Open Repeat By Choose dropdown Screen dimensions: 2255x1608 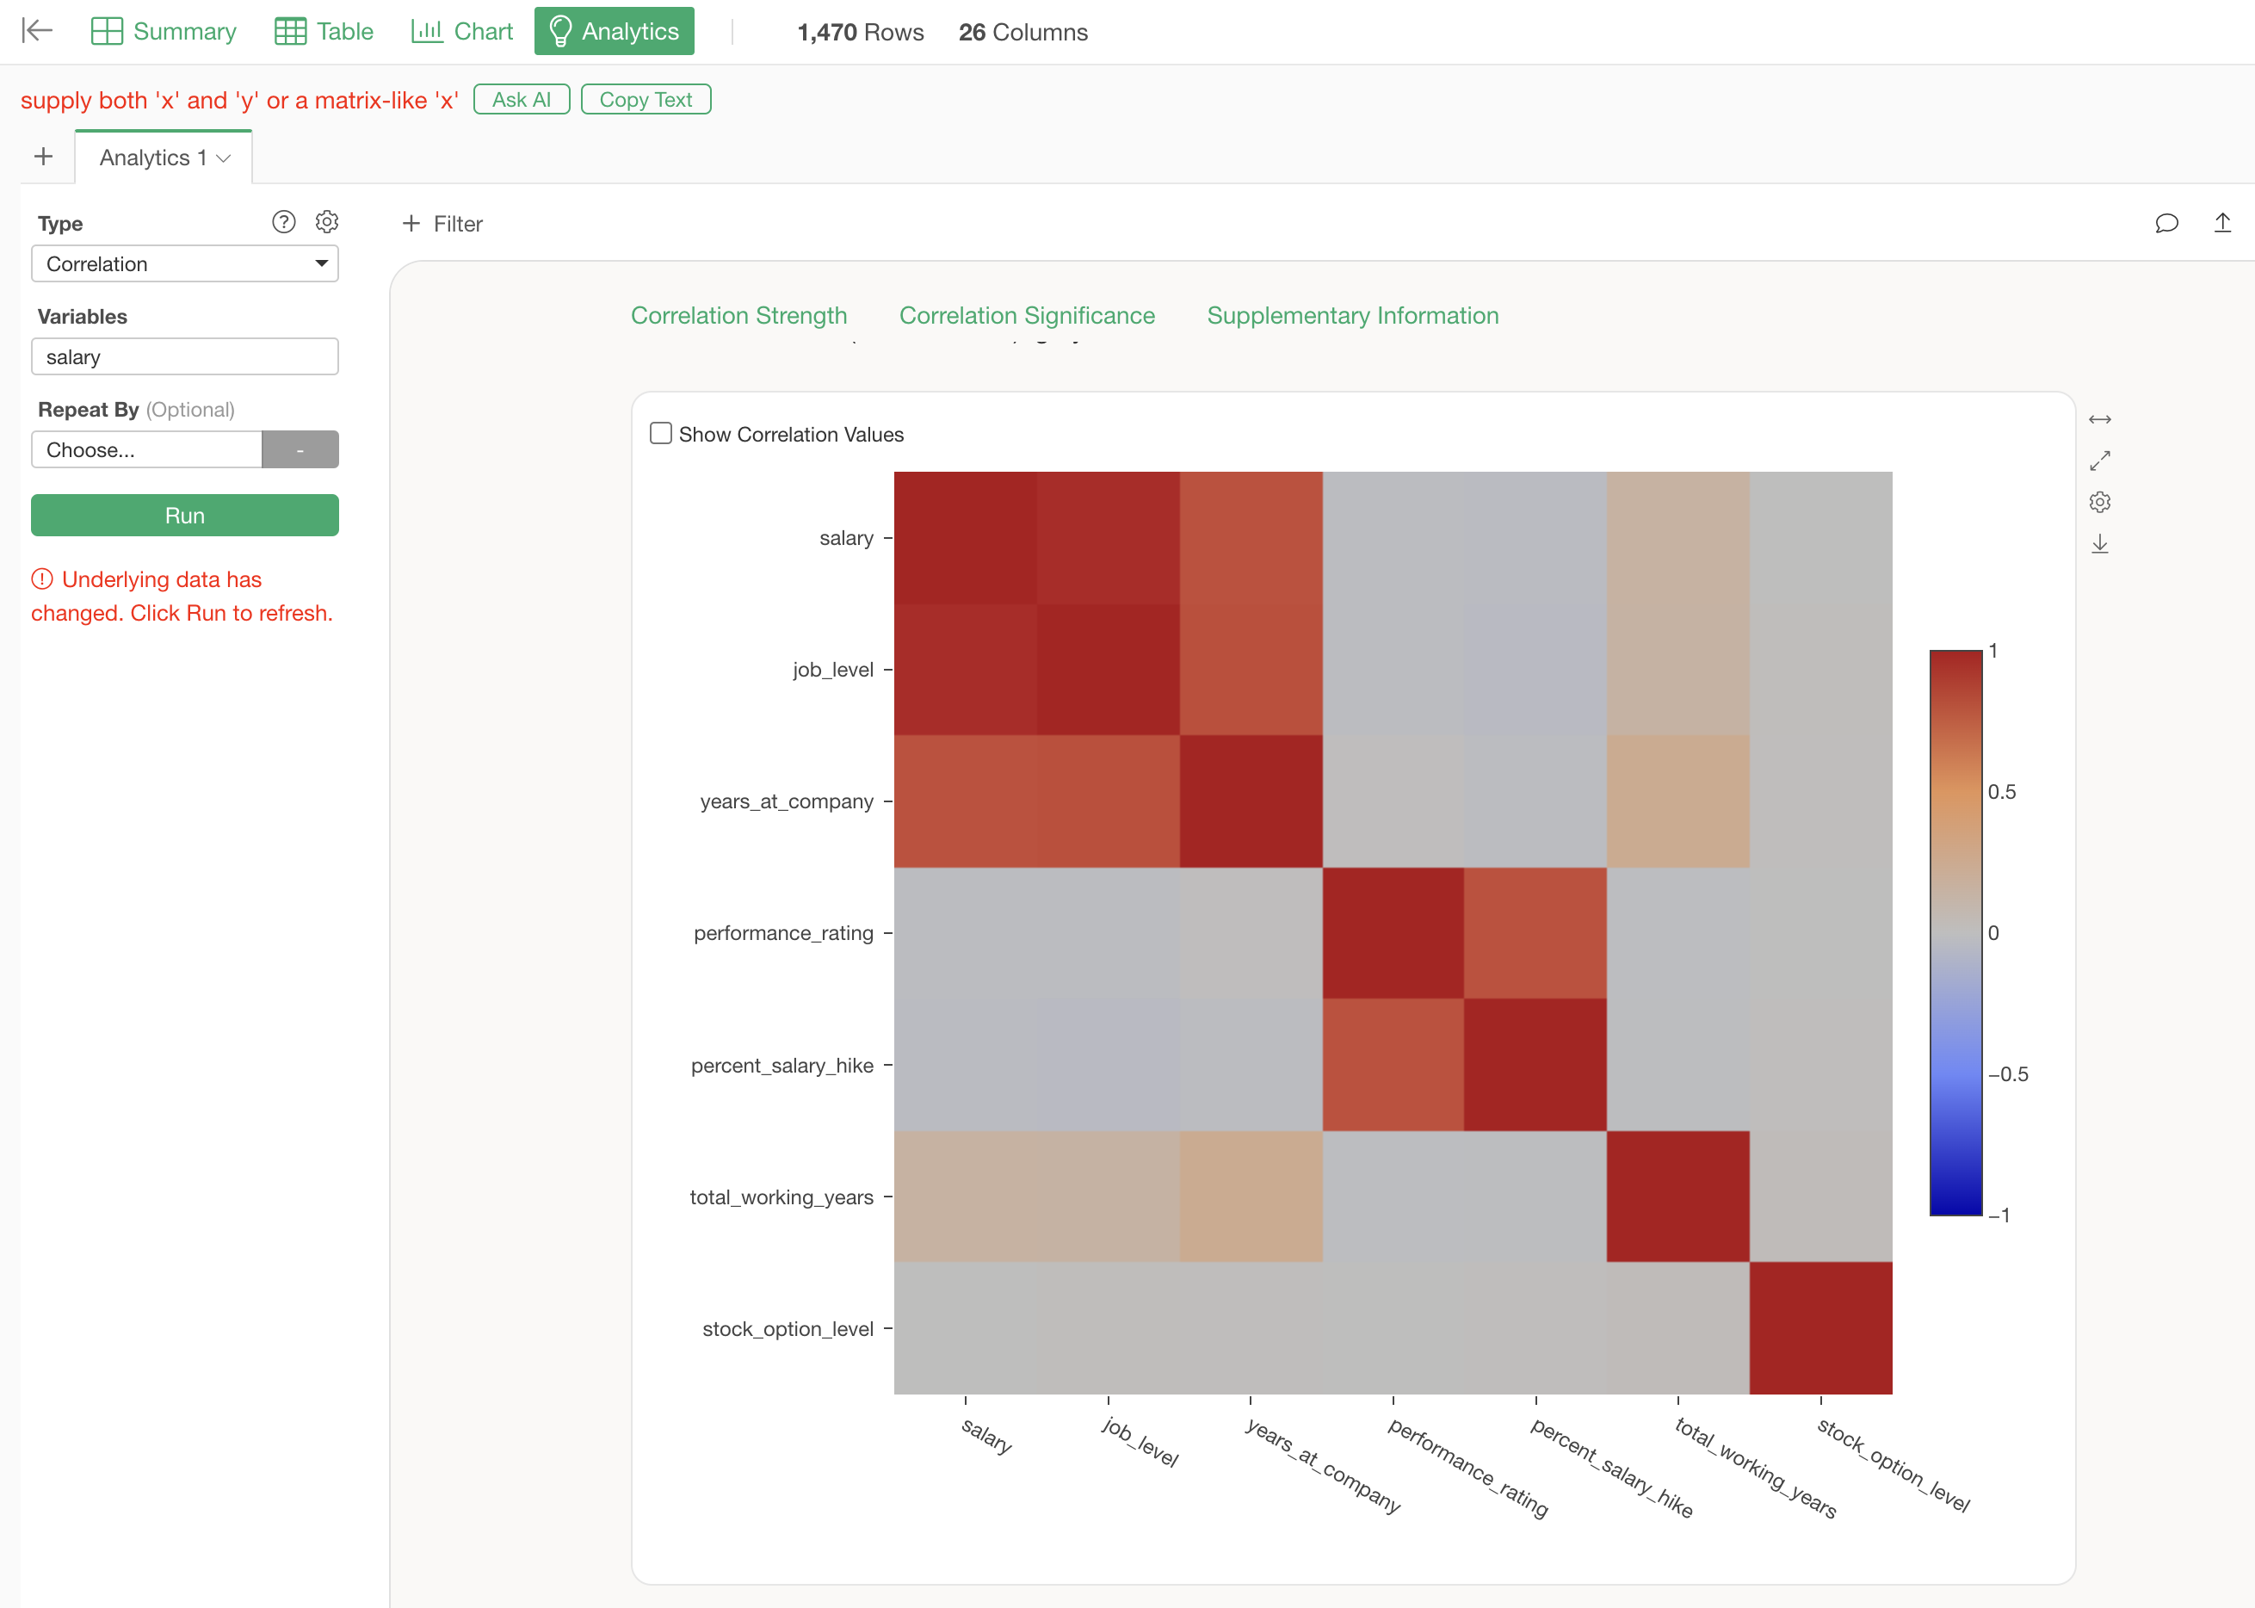point(146,449)
